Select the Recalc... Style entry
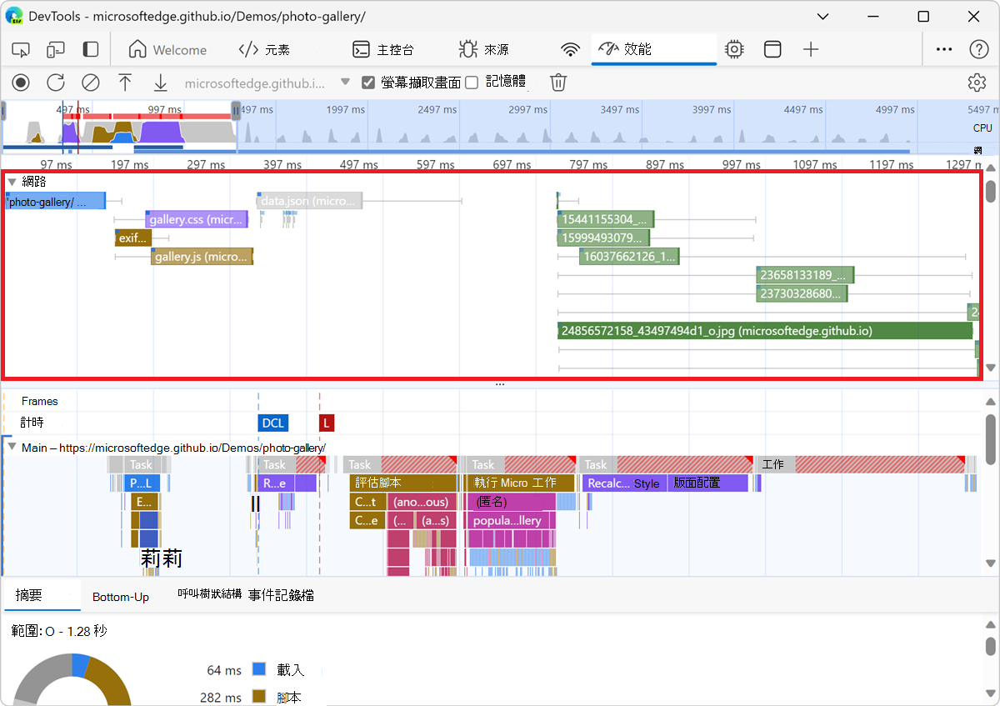The width and height of the screenshot is (1000, 706). tap(624, 483)
